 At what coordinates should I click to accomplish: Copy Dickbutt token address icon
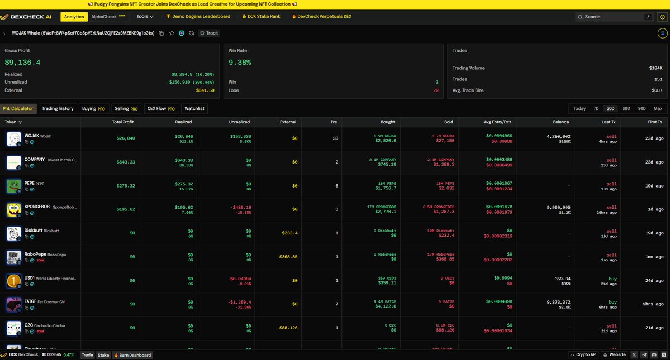coord(26,237)
